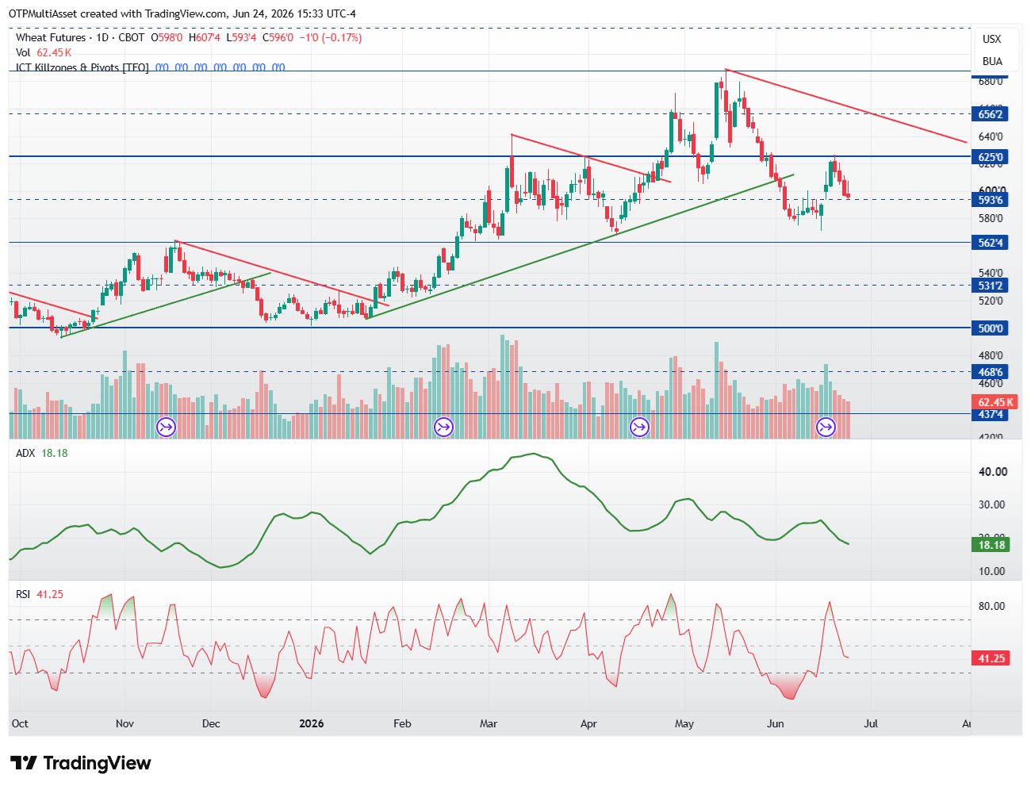Open the Wheat Futures symbol title
This screenshot has height=790, width=1031.
(x=51, y=37)
